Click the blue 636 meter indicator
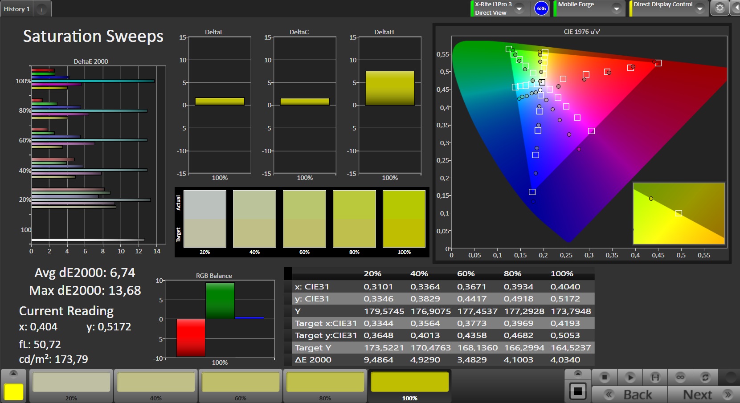Screen dimensions: 740x403 click(x=541, y=8)
